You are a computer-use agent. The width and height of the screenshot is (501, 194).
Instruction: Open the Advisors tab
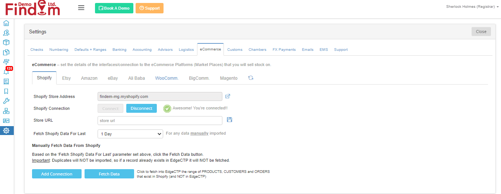165,50
